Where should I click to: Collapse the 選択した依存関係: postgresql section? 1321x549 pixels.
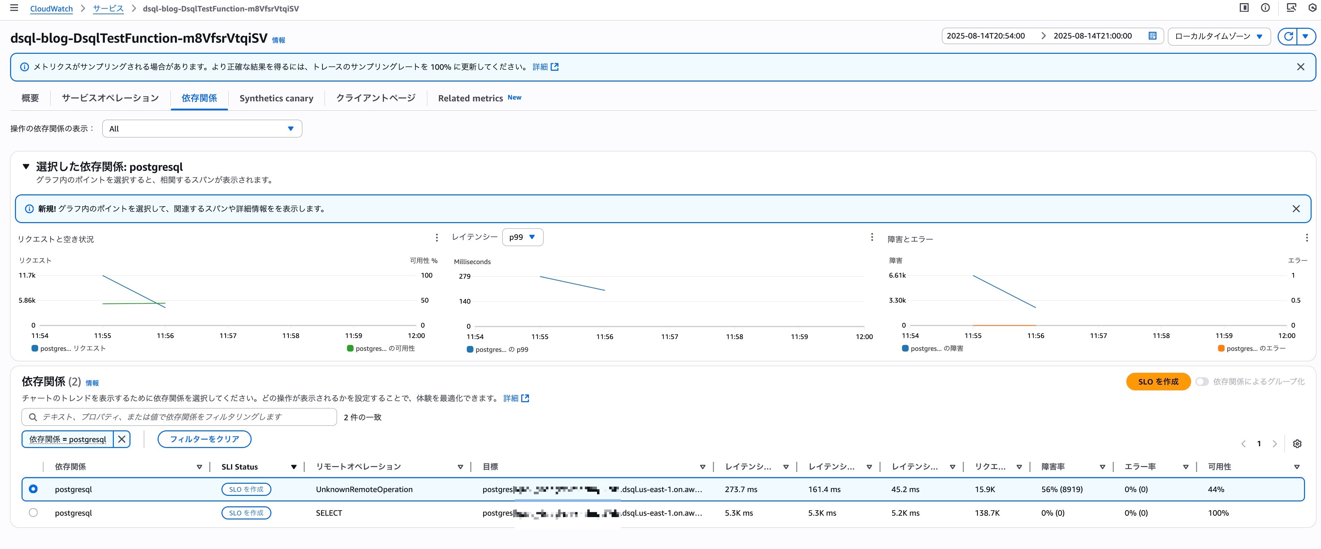(x=26, y=167)
